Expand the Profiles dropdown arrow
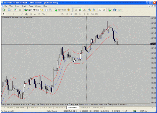 [x=11, y=10]
